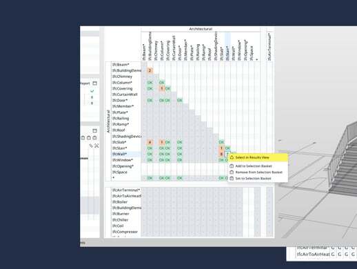357x269 pixels.
Task: Click the horizontal Architectural column group header
Action: click(x=201, y=29)
